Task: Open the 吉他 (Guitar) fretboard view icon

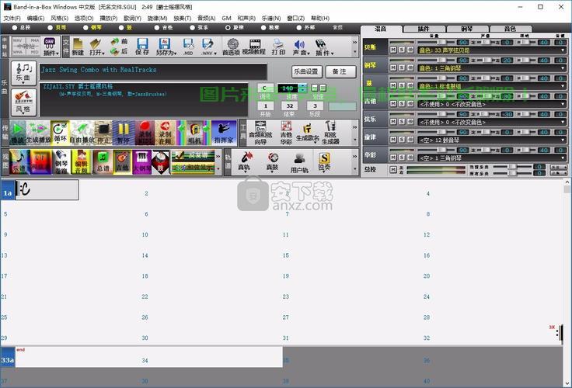Action: 122,161
